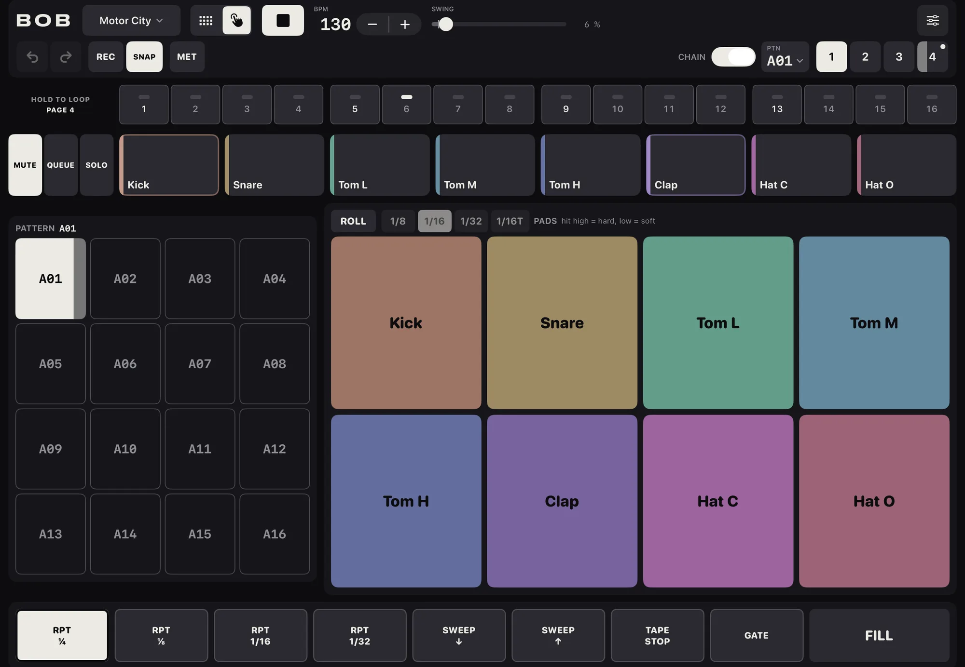Disable the SNAP toggle
This screenshot has width=965, height=667.
click(144, 57)
